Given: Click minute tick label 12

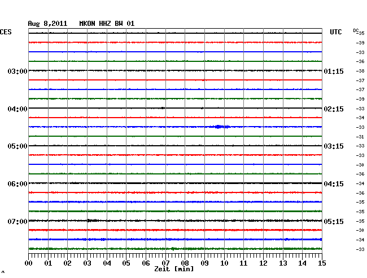Looking at the screenshot, I should coord(263,263).
